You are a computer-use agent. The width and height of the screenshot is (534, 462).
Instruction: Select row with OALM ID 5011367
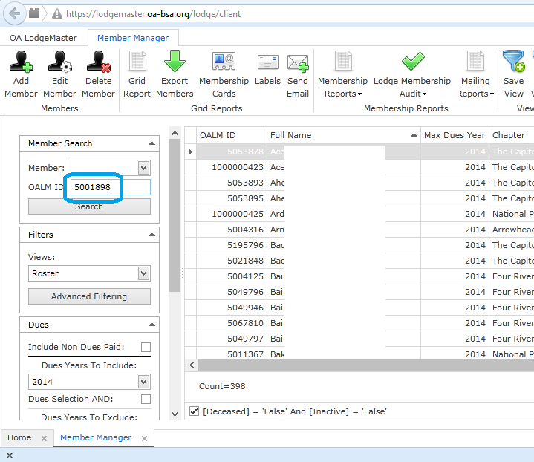pyautogui.click(x=359, y=354)
